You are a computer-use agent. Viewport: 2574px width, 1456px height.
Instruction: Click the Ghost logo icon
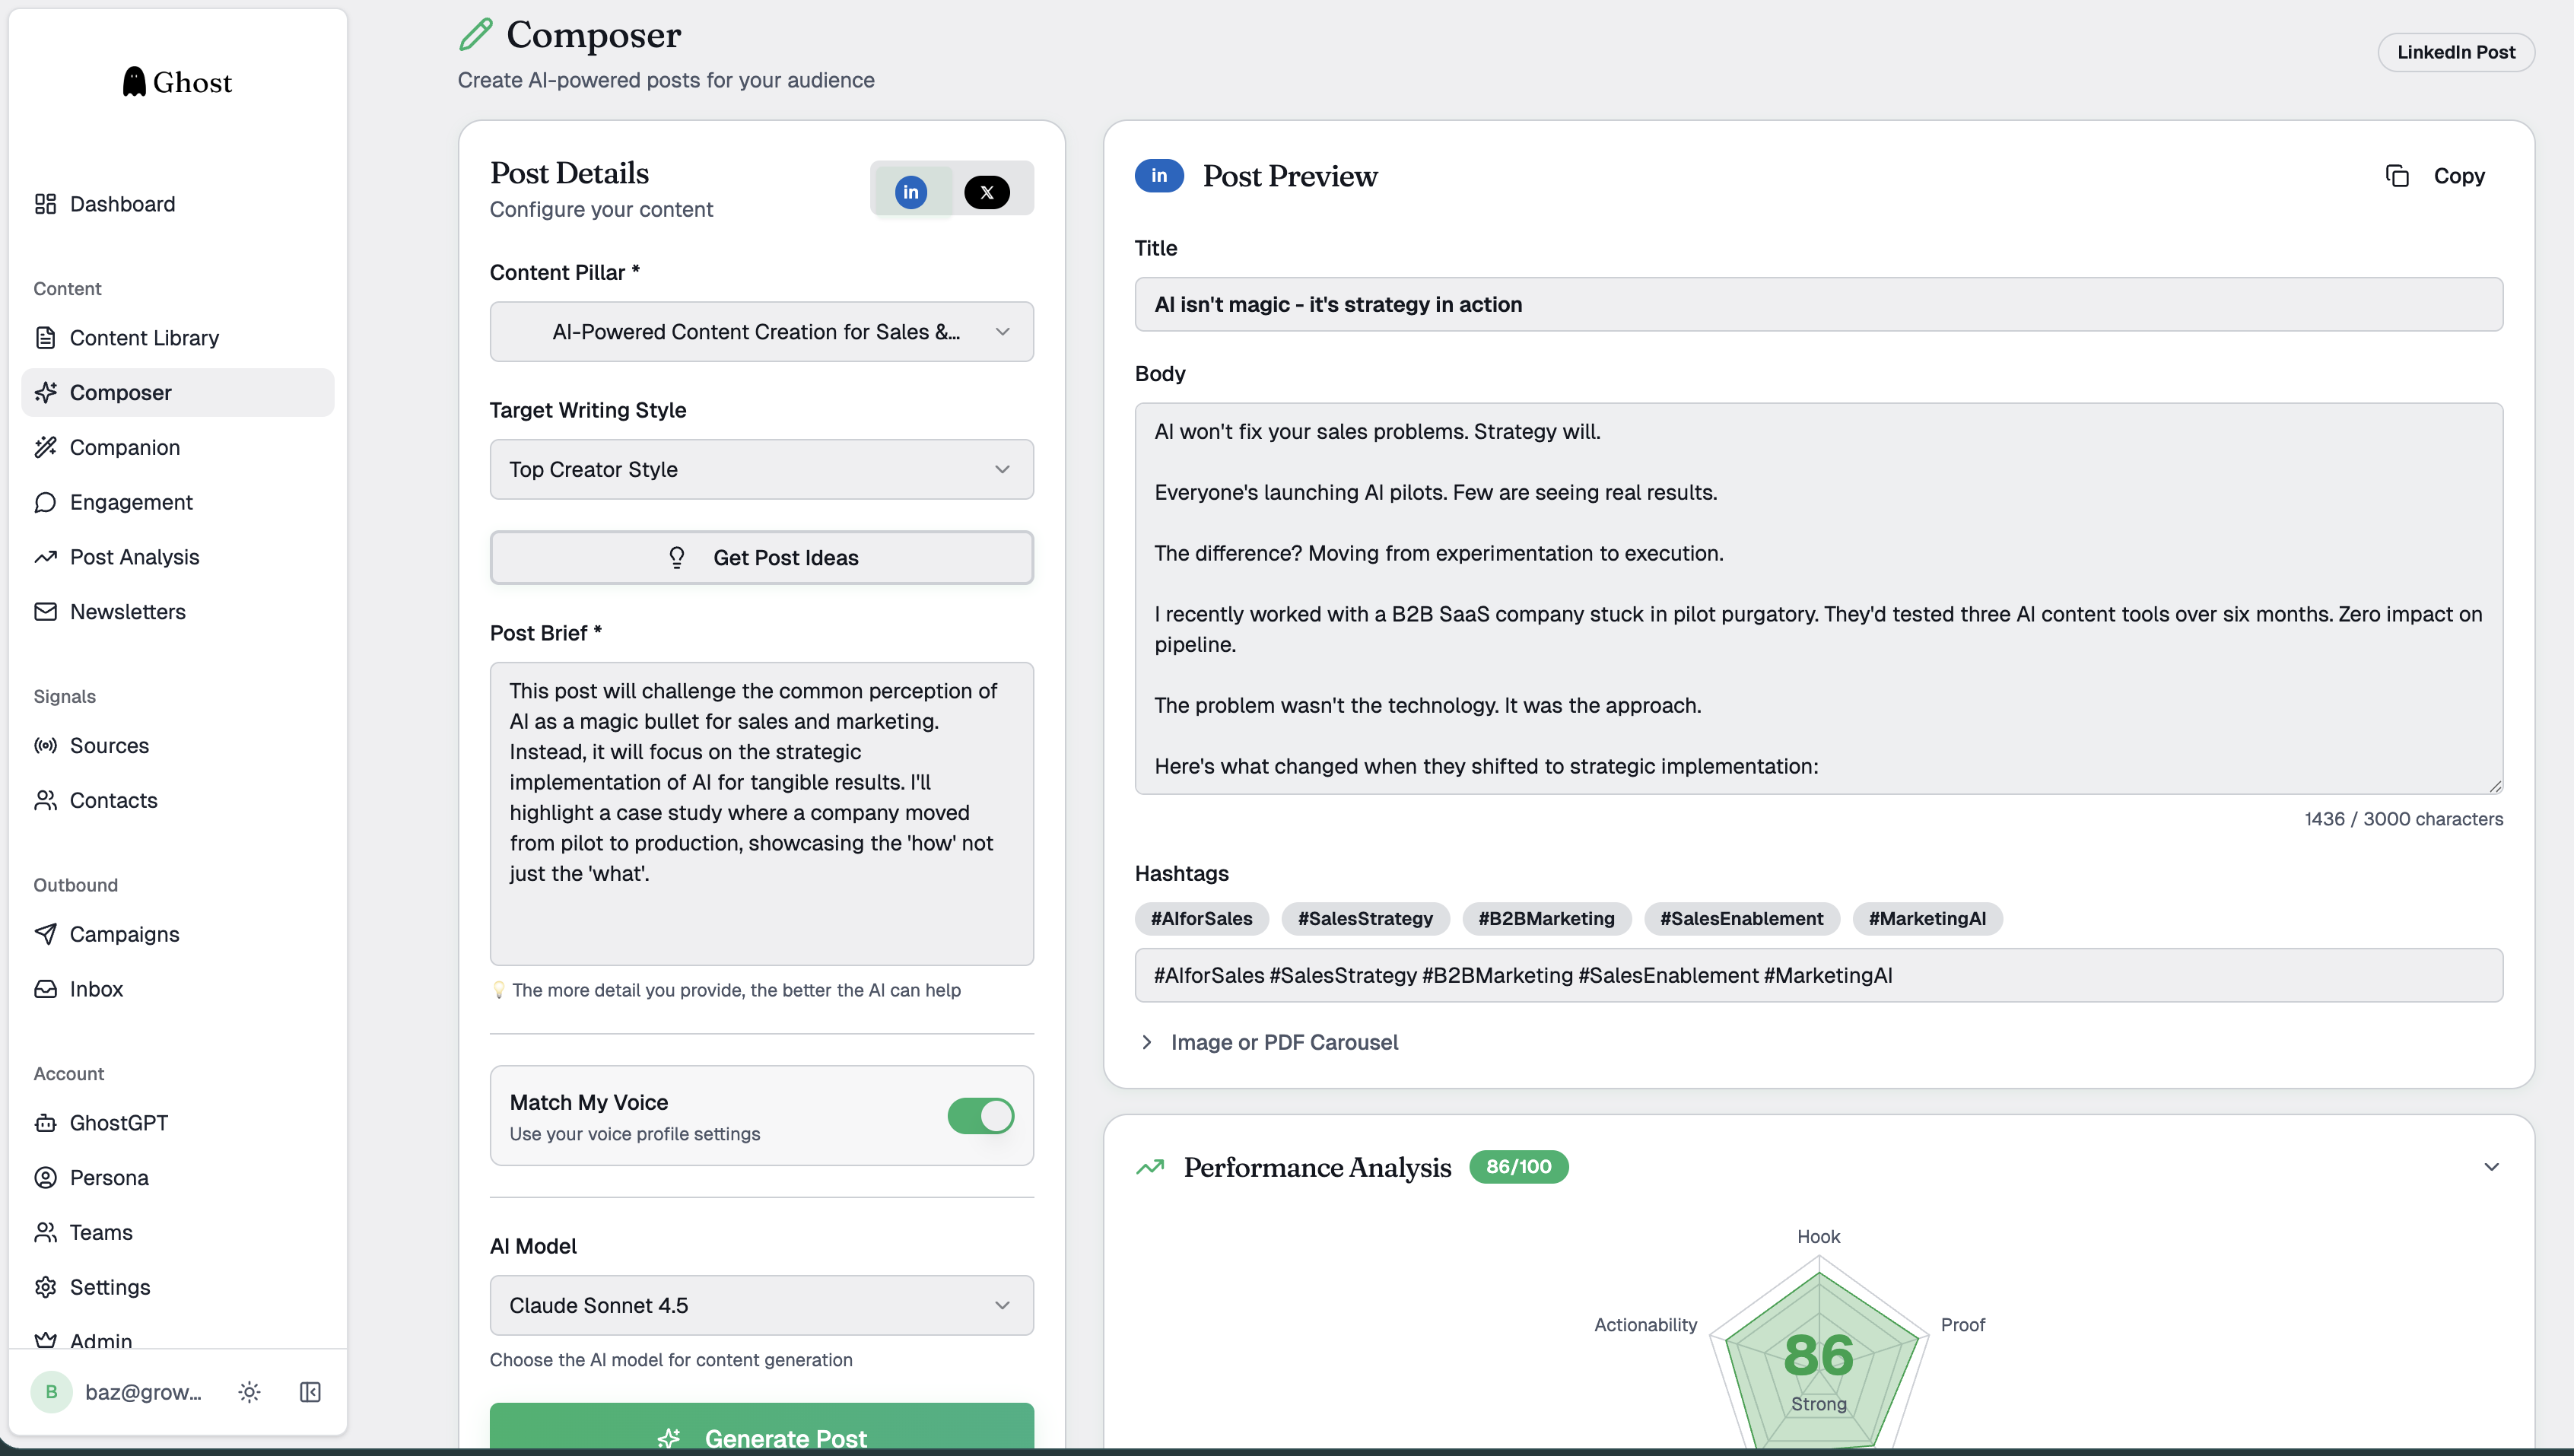[134, 82]
